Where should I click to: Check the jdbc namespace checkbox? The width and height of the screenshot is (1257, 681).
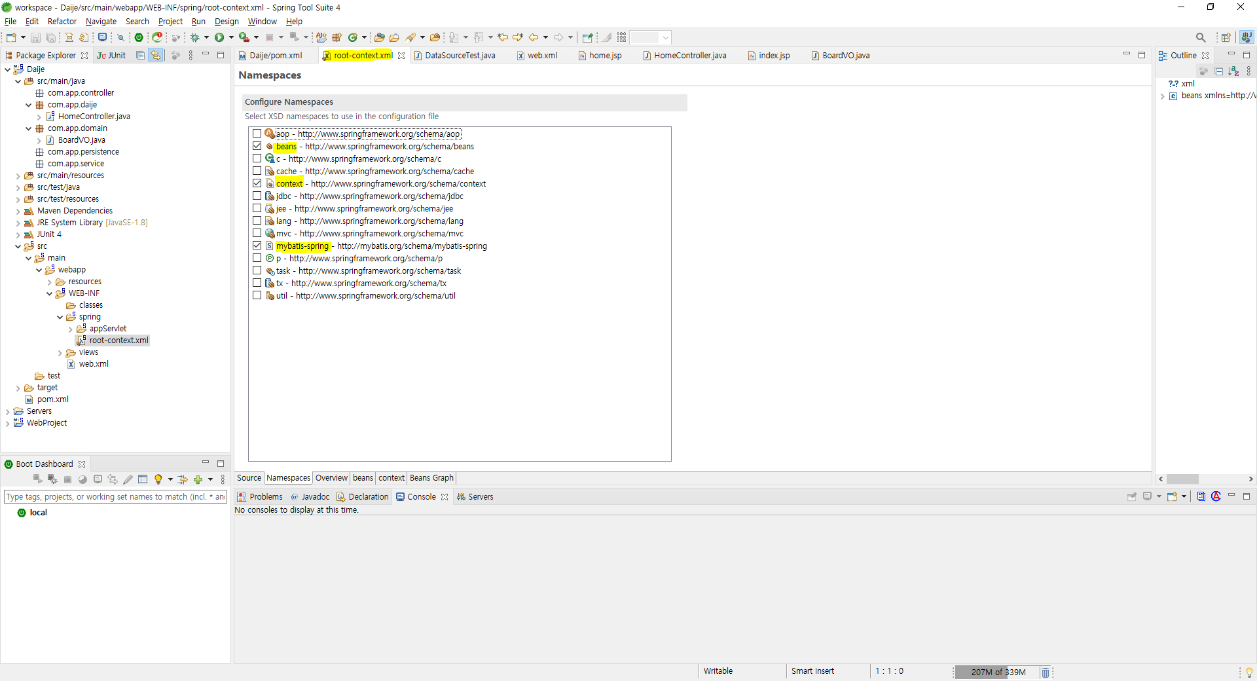[257, 196]
